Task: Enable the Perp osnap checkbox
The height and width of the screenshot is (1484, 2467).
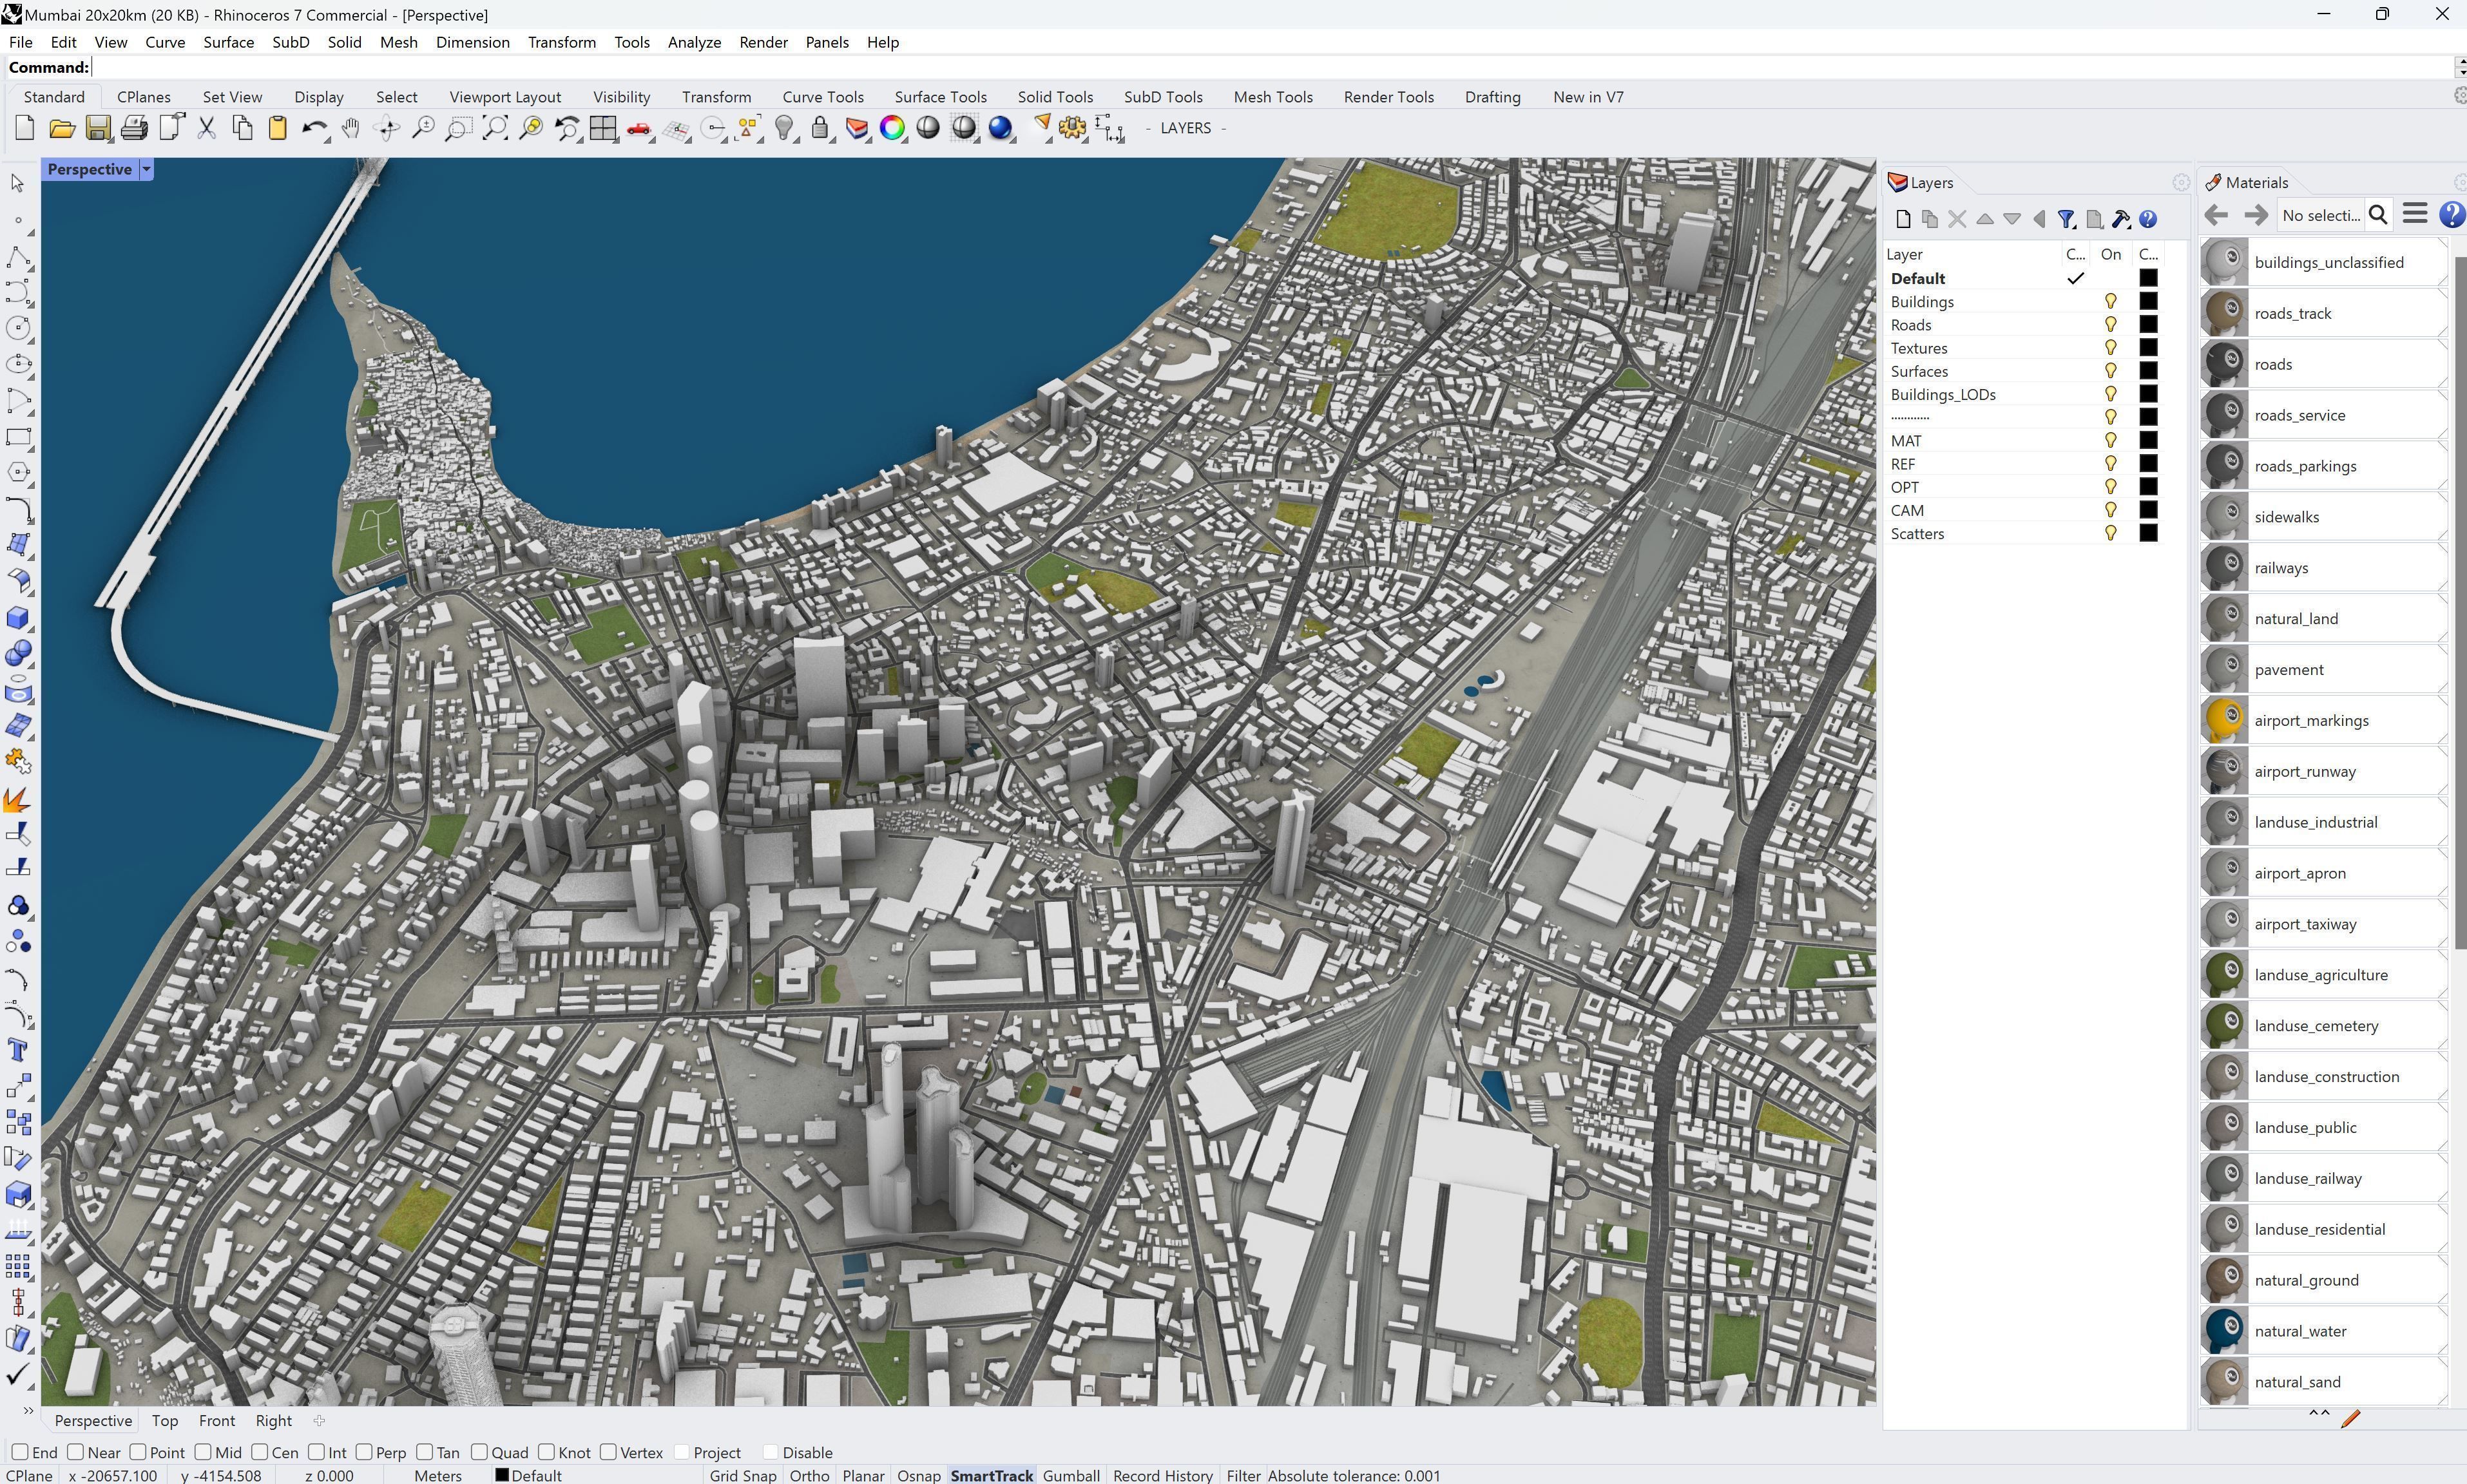Action: click(x=364, y=1451)
